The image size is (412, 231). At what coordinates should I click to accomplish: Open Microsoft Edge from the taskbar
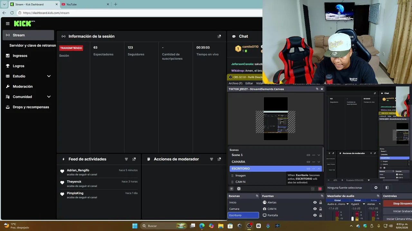pos(202,226)
